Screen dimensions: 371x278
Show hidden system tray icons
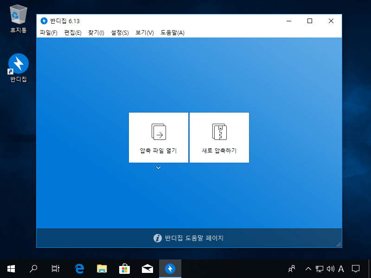click(x=308, y=268)
